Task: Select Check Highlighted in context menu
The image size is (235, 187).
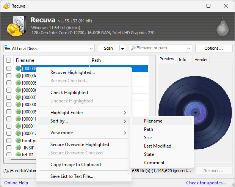Action: tap(84, 93)
